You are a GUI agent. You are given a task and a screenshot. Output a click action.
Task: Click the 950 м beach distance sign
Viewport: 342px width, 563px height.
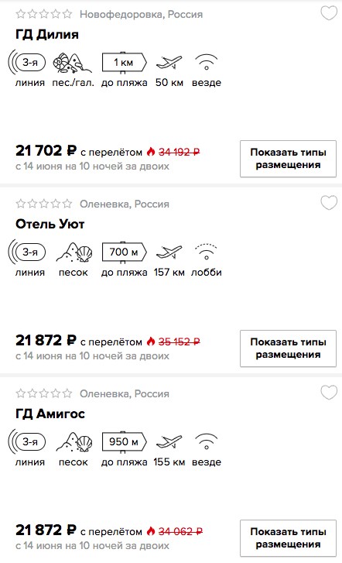pyautogui.click(x=124, y=442)
